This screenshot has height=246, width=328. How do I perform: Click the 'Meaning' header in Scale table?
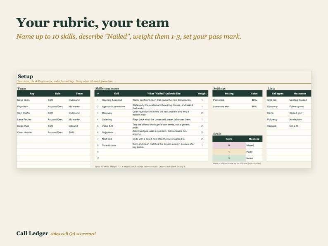click(254, 139)
